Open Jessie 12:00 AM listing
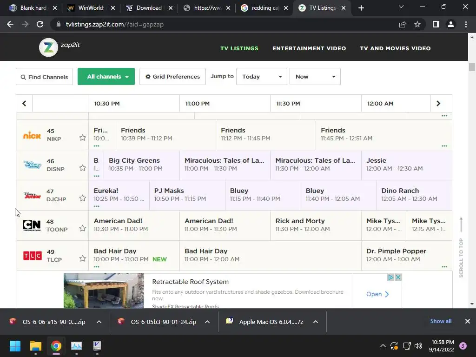Image resolution: width=476 pixels, height=357 pixels. click(x=406, y=165)
